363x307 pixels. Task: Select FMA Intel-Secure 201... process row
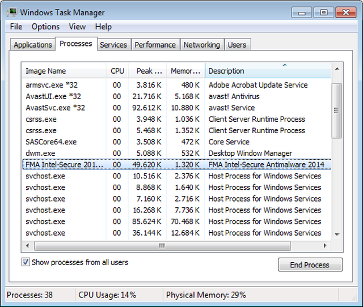coord(176,164)
